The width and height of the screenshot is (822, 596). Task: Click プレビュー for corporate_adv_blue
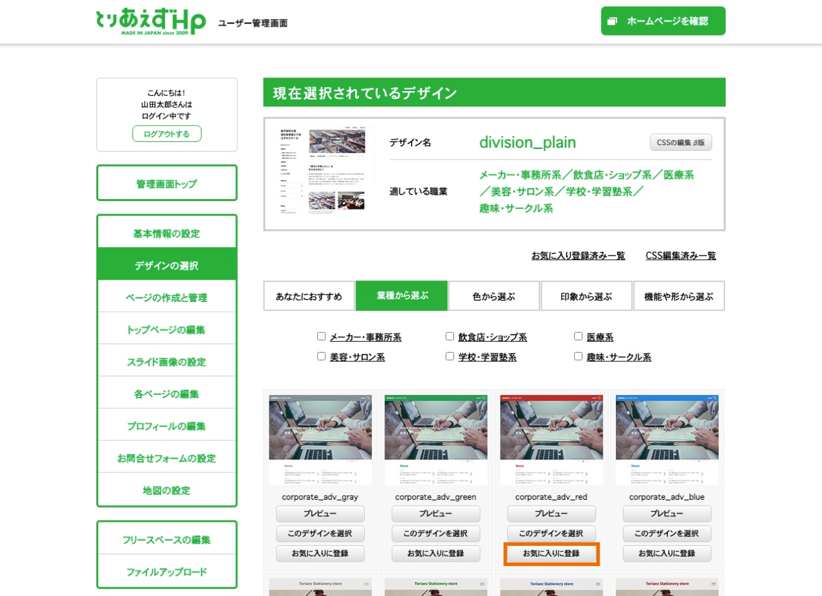pos(667,513)
